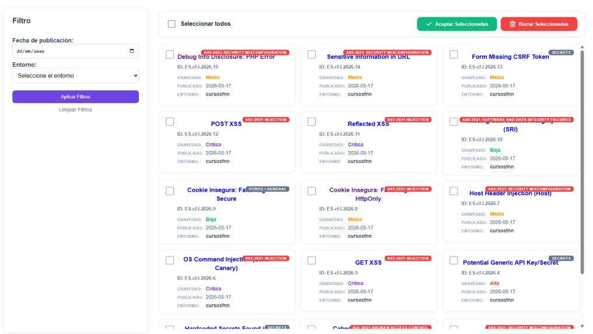The width and height of the screenshot is (593, 334).
Task: Click ID text ES-cf-l-2026-5
Action: click(x=338, y=273)
